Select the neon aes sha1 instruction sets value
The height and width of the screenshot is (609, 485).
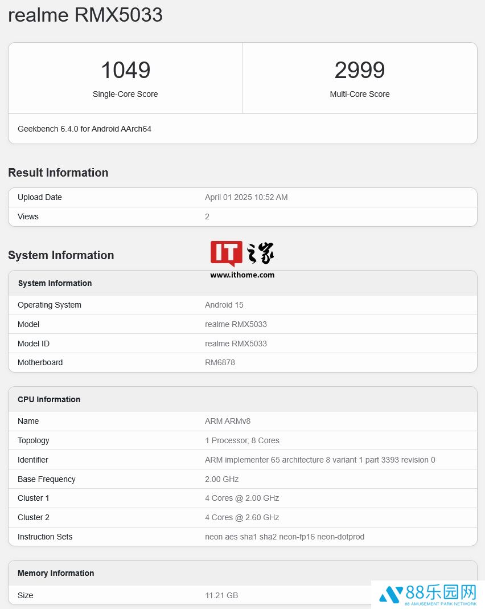tap(285, 537)
